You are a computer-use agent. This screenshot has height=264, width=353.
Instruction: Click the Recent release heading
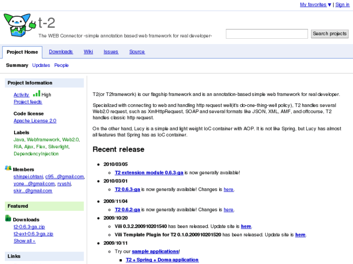(118, 149)
